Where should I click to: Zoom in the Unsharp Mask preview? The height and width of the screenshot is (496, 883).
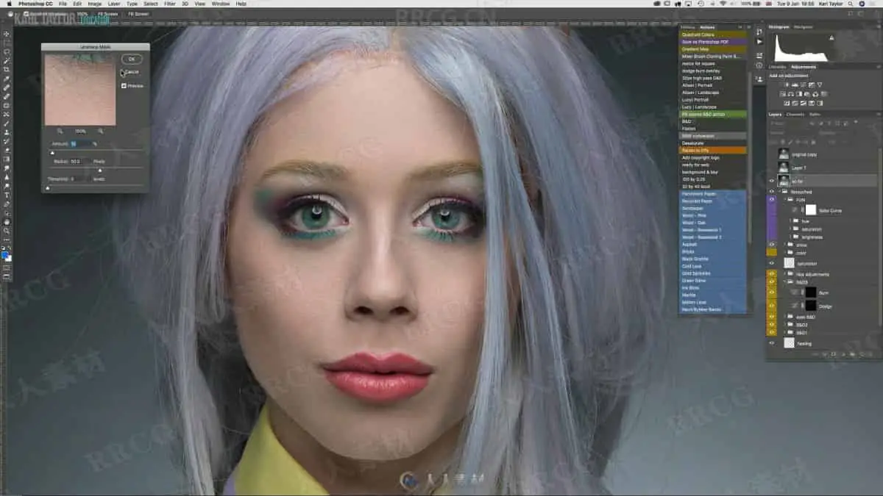tap(100, 131)
